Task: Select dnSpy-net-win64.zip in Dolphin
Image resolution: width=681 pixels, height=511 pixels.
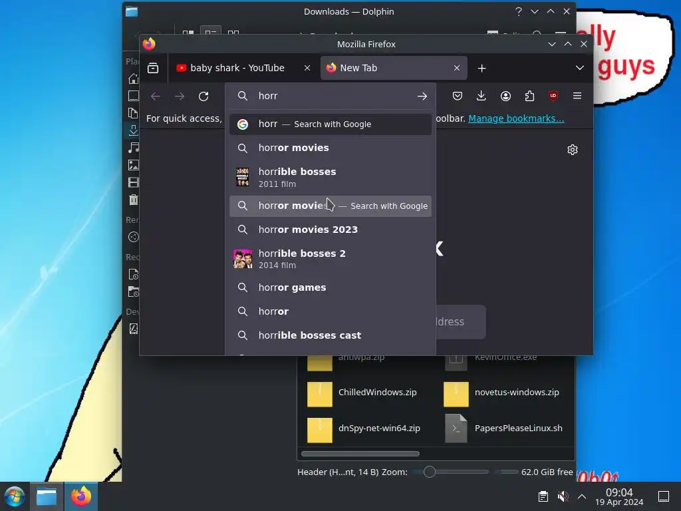Action: pyautogui.click(x=364, y=430)
